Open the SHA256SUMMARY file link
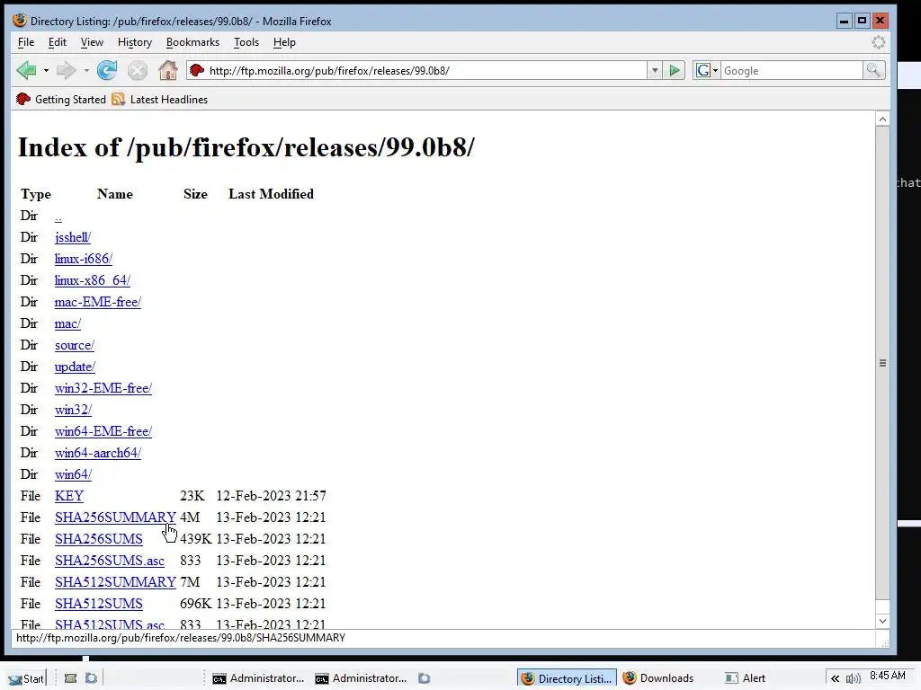The image size is (921, 690). (115, 517)
